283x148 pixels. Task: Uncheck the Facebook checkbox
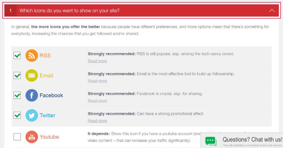[17, 95]
